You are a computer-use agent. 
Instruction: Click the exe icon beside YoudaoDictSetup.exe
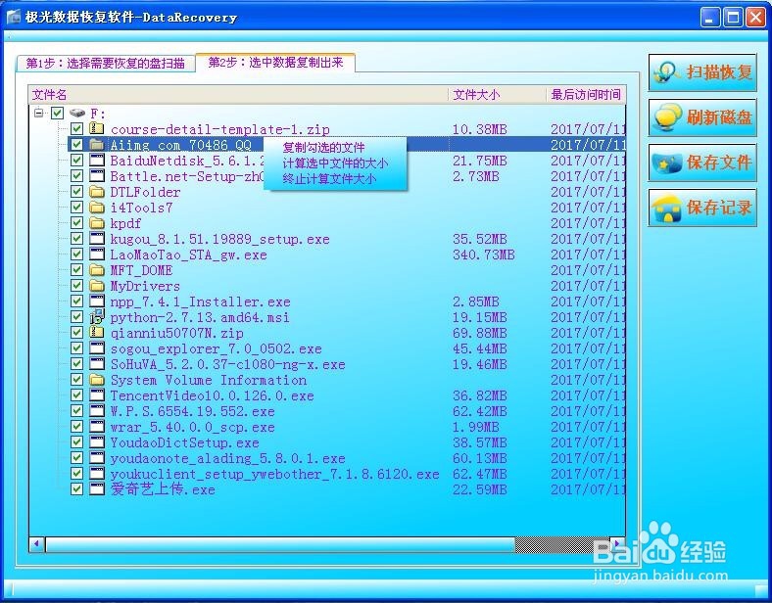coord(97,442)
